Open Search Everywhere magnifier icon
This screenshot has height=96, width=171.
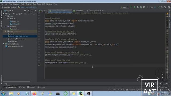tap(169, 7)
